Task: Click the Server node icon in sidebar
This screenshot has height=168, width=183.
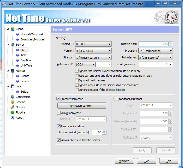Action: click(13, 45)
